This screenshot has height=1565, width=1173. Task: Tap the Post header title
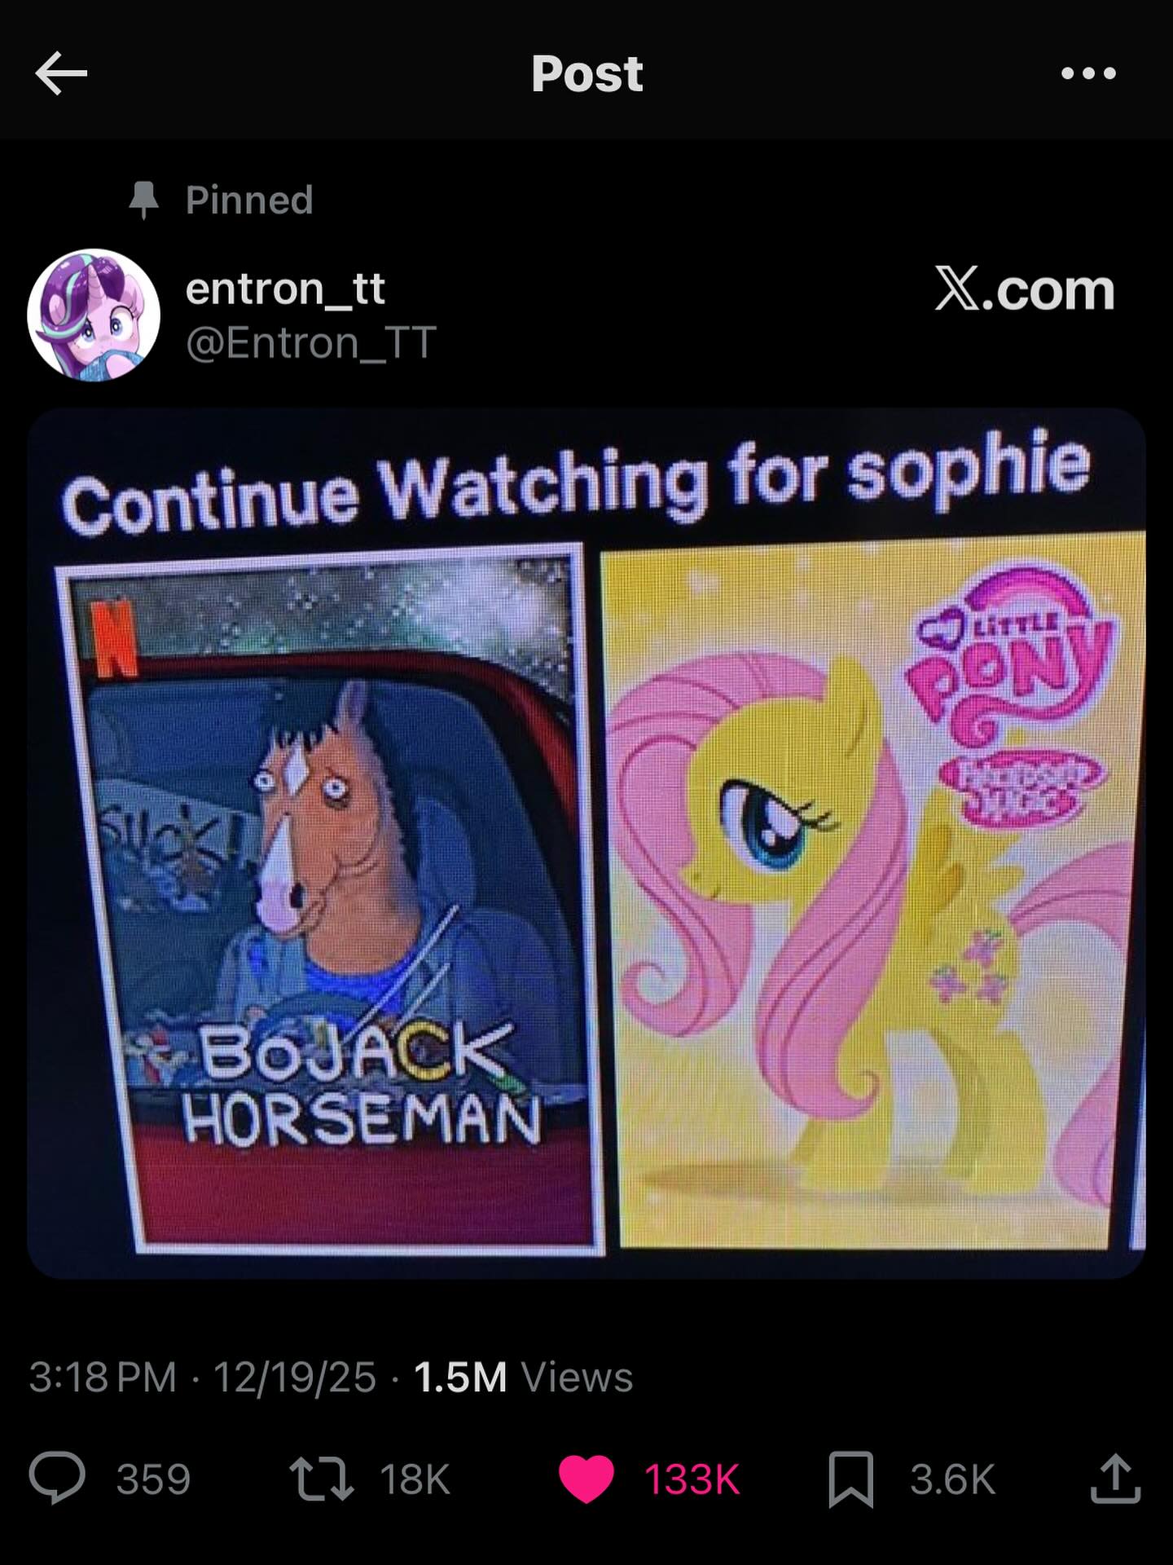click(x=586, y=74)
